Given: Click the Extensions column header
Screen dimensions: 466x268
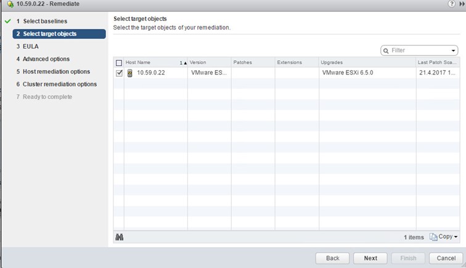Looking at the screenshot, I should (x=296, y=62).
